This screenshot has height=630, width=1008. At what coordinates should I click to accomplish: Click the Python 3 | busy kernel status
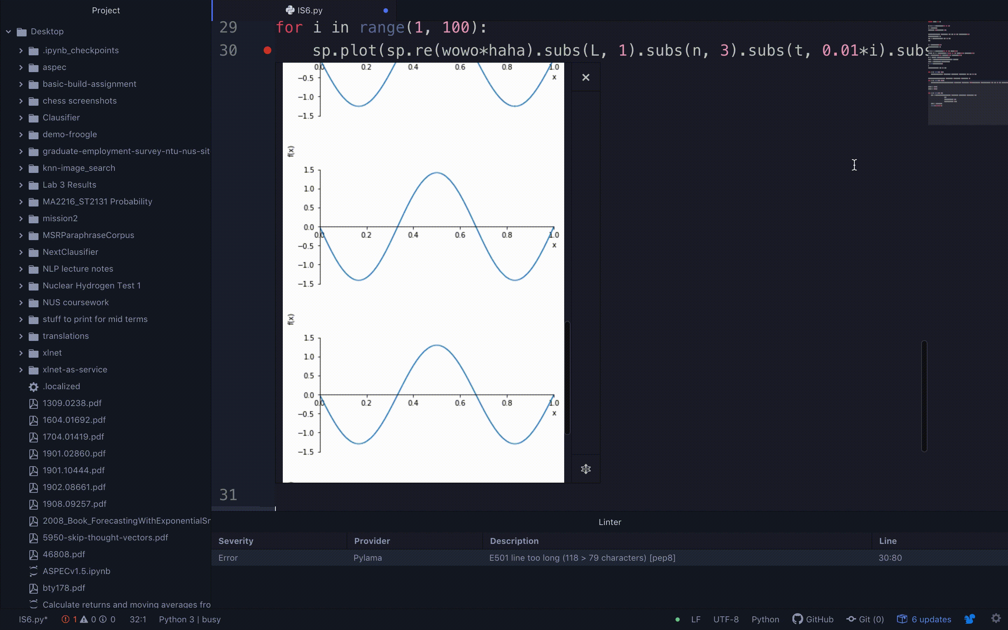coord(189,619)
